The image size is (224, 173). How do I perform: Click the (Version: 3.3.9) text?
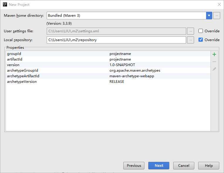(59, 23)
